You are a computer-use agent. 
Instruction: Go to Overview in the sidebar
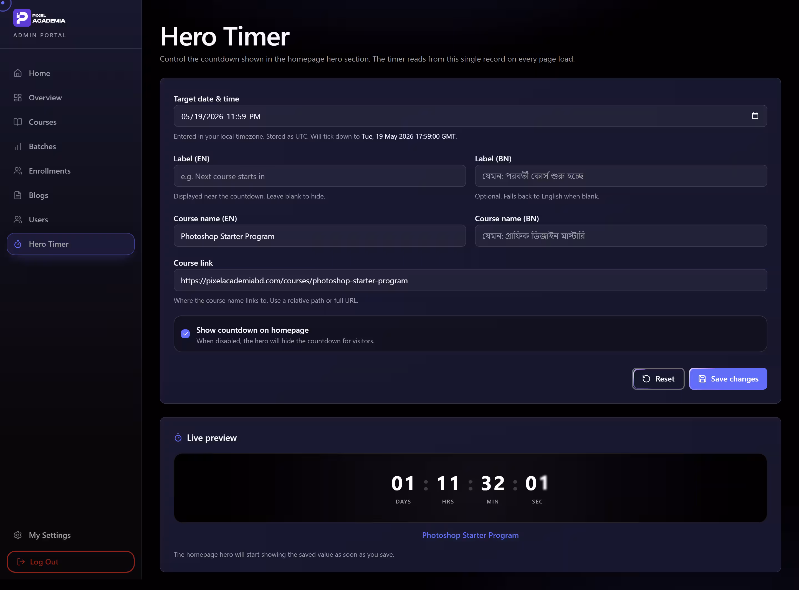tap(71, 98)
